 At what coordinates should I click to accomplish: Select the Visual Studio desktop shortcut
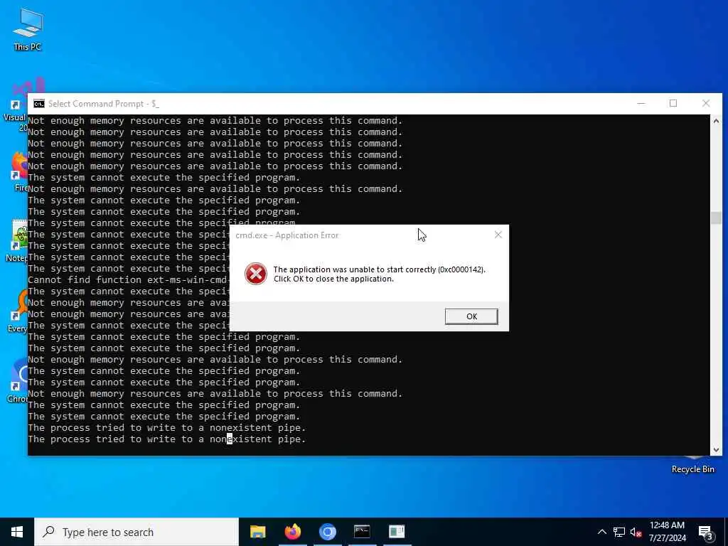pos(15,106)
